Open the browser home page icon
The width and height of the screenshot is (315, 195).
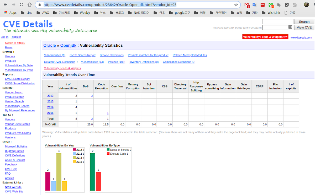click(x=30, y=5)
